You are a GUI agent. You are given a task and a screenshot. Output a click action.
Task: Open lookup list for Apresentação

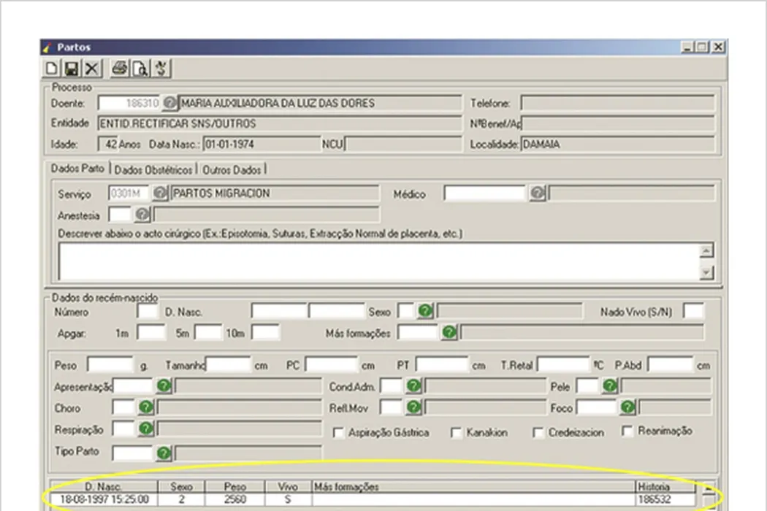[164, 385]
